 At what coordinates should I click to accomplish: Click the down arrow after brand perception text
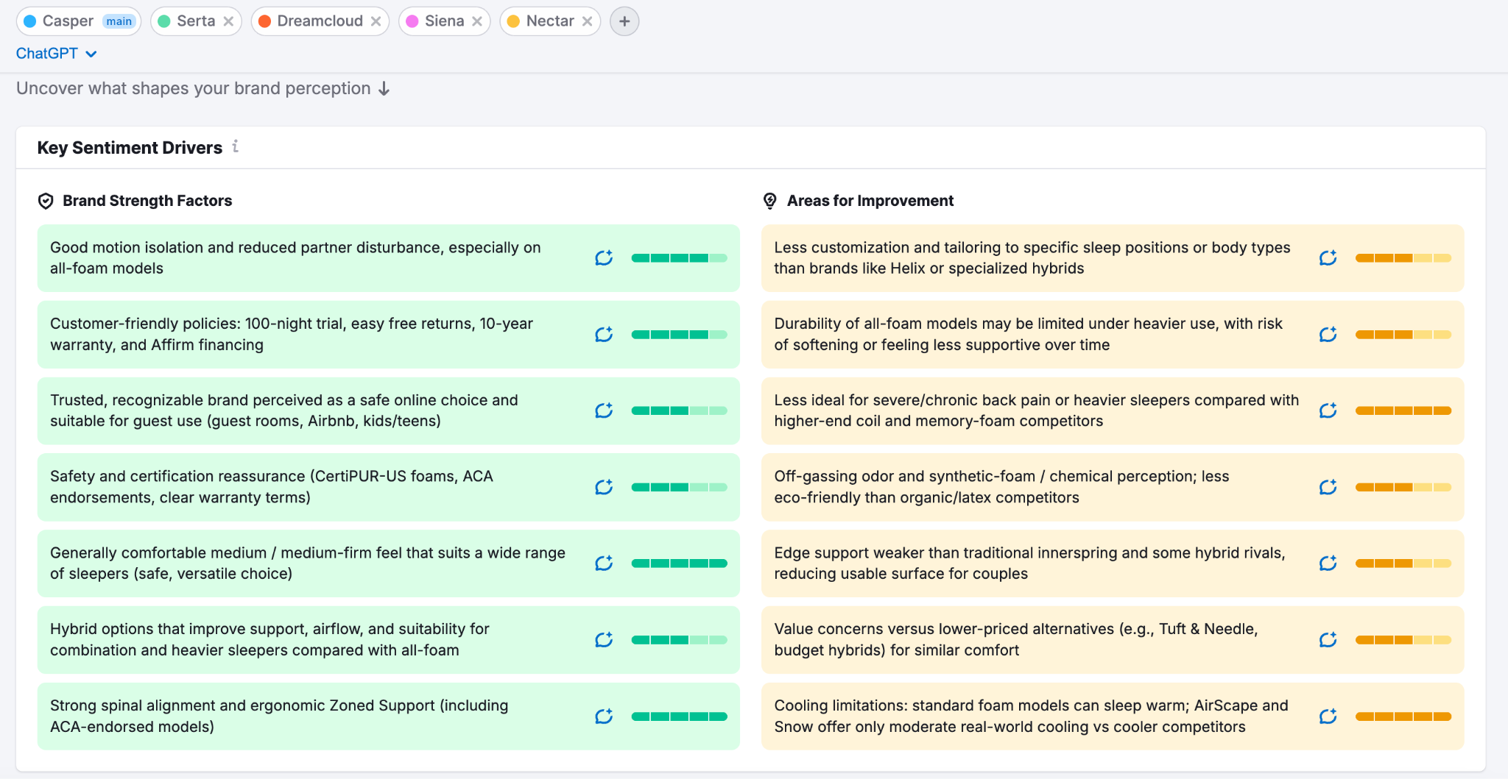(x=384, y=89)
